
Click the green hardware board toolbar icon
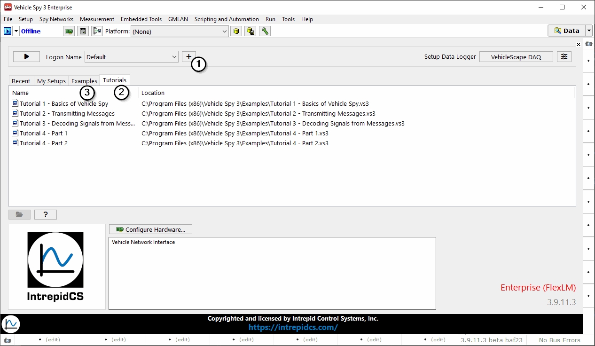[x=69, y=31]
